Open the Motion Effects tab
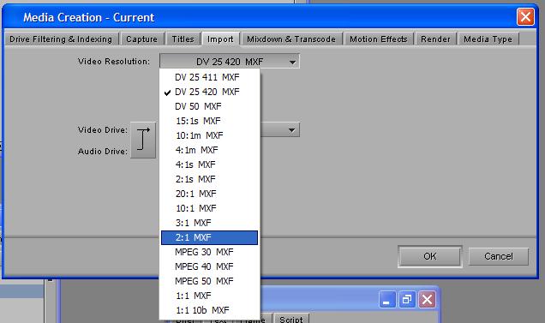This screenshot has height=323, width=545. tap(378, 39)
